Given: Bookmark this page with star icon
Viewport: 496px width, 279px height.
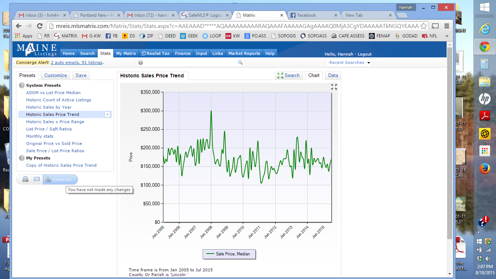Looking at the screenshot, I should point(423,26).
